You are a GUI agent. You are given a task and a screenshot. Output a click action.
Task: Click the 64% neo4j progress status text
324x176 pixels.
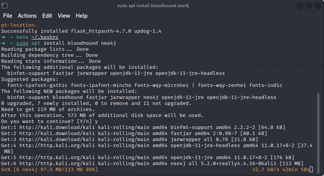[50, 170]
